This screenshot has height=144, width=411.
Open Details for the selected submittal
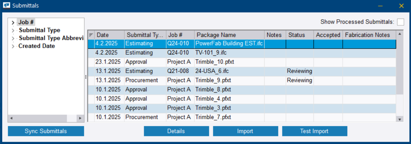(x=176, y=131)
